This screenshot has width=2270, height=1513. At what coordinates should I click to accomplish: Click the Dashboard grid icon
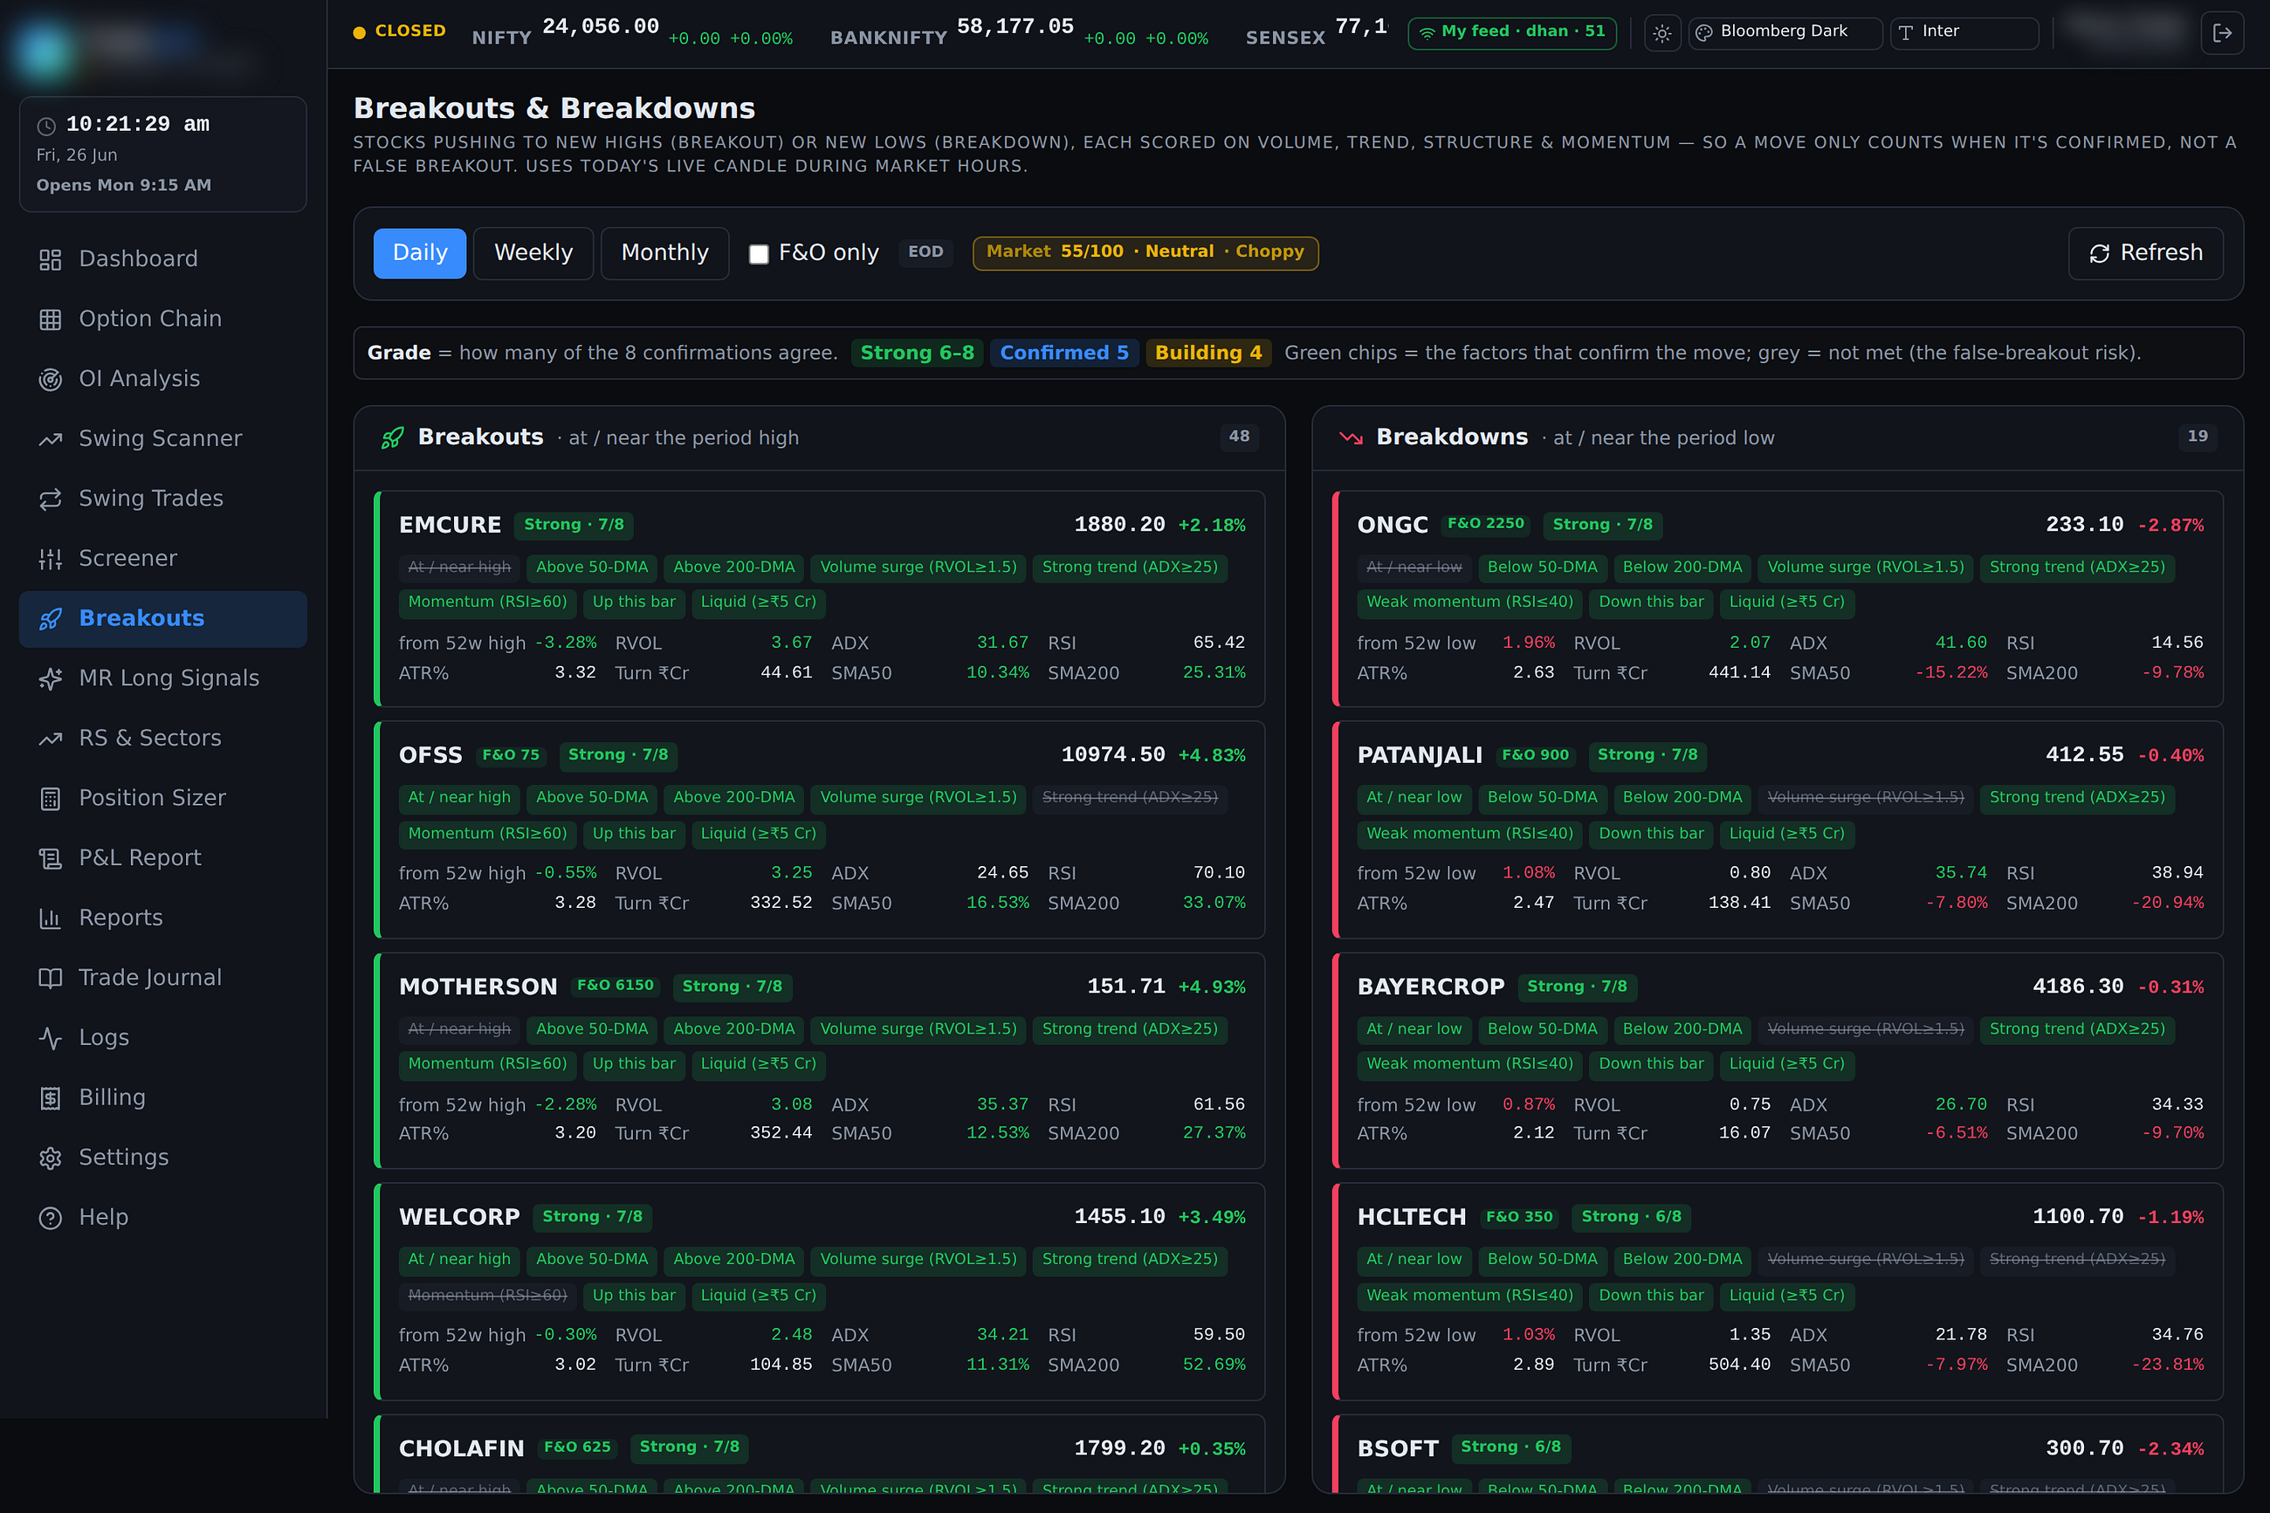coord(50,259)
